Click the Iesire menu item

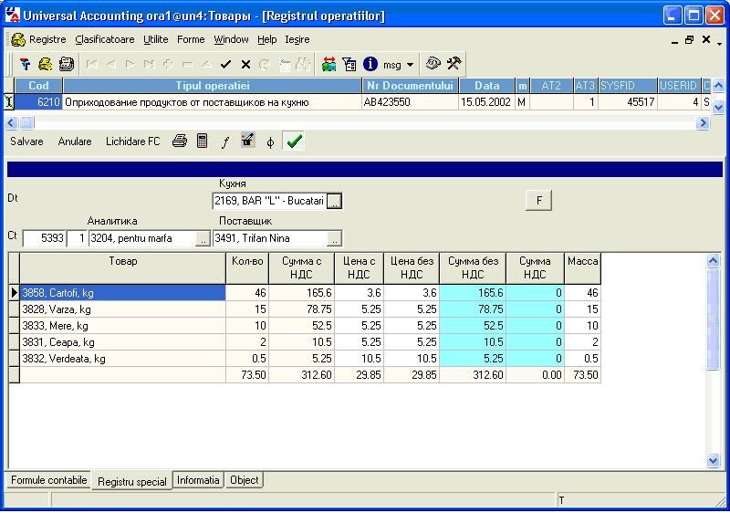[x=297, y=39]
